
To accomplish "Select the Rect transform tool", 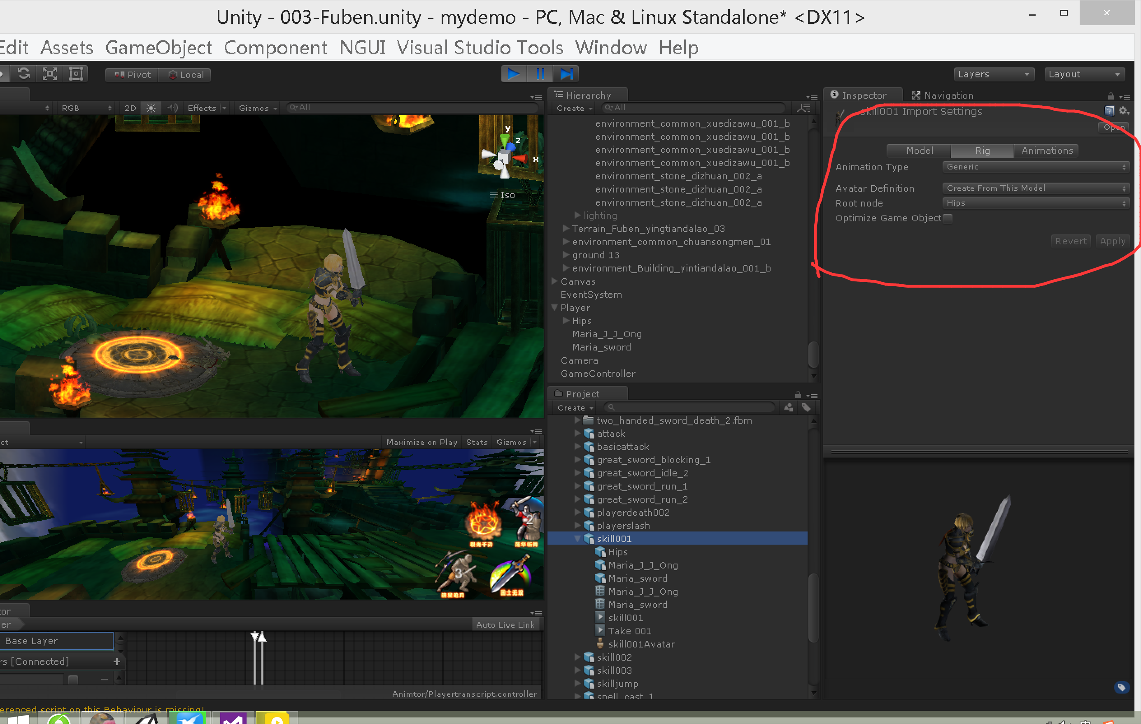I will click(x=76, y=74).
